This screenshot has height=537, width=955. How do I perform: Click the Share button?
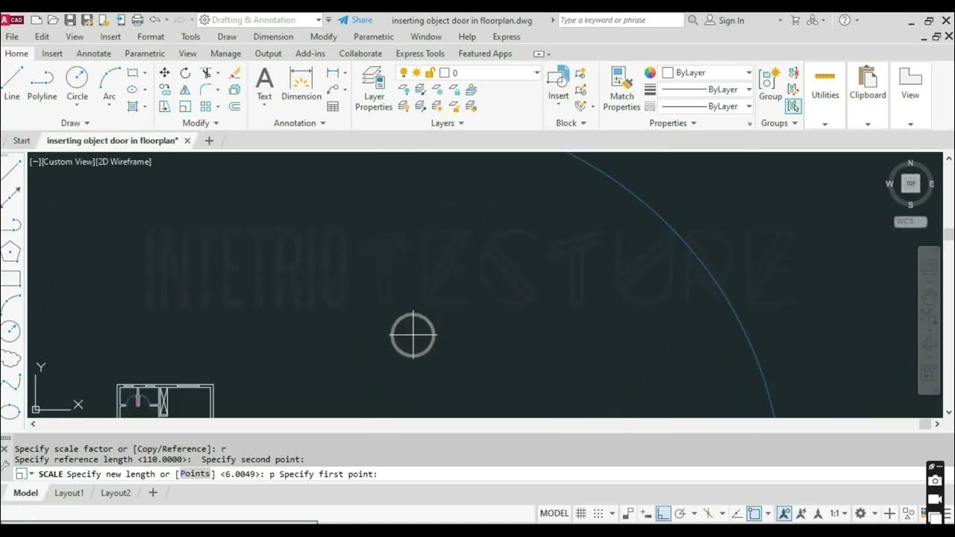(x=355, y=20)
